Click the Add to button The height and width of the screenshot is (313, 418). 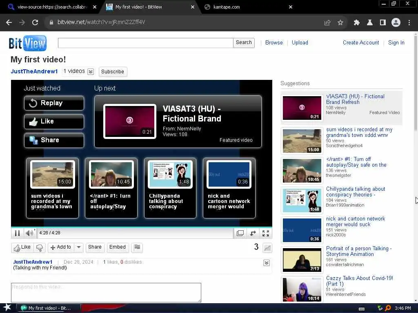click(x=61, y=247)
